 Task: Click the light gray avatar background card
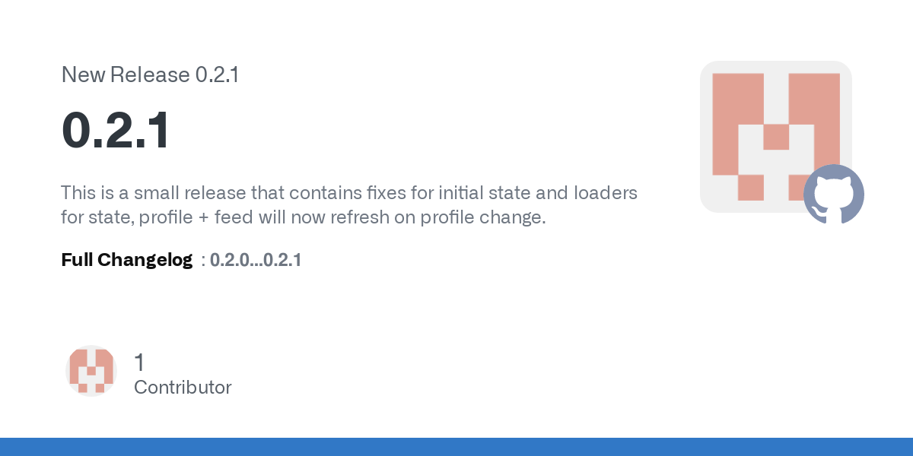pos(776,137)
